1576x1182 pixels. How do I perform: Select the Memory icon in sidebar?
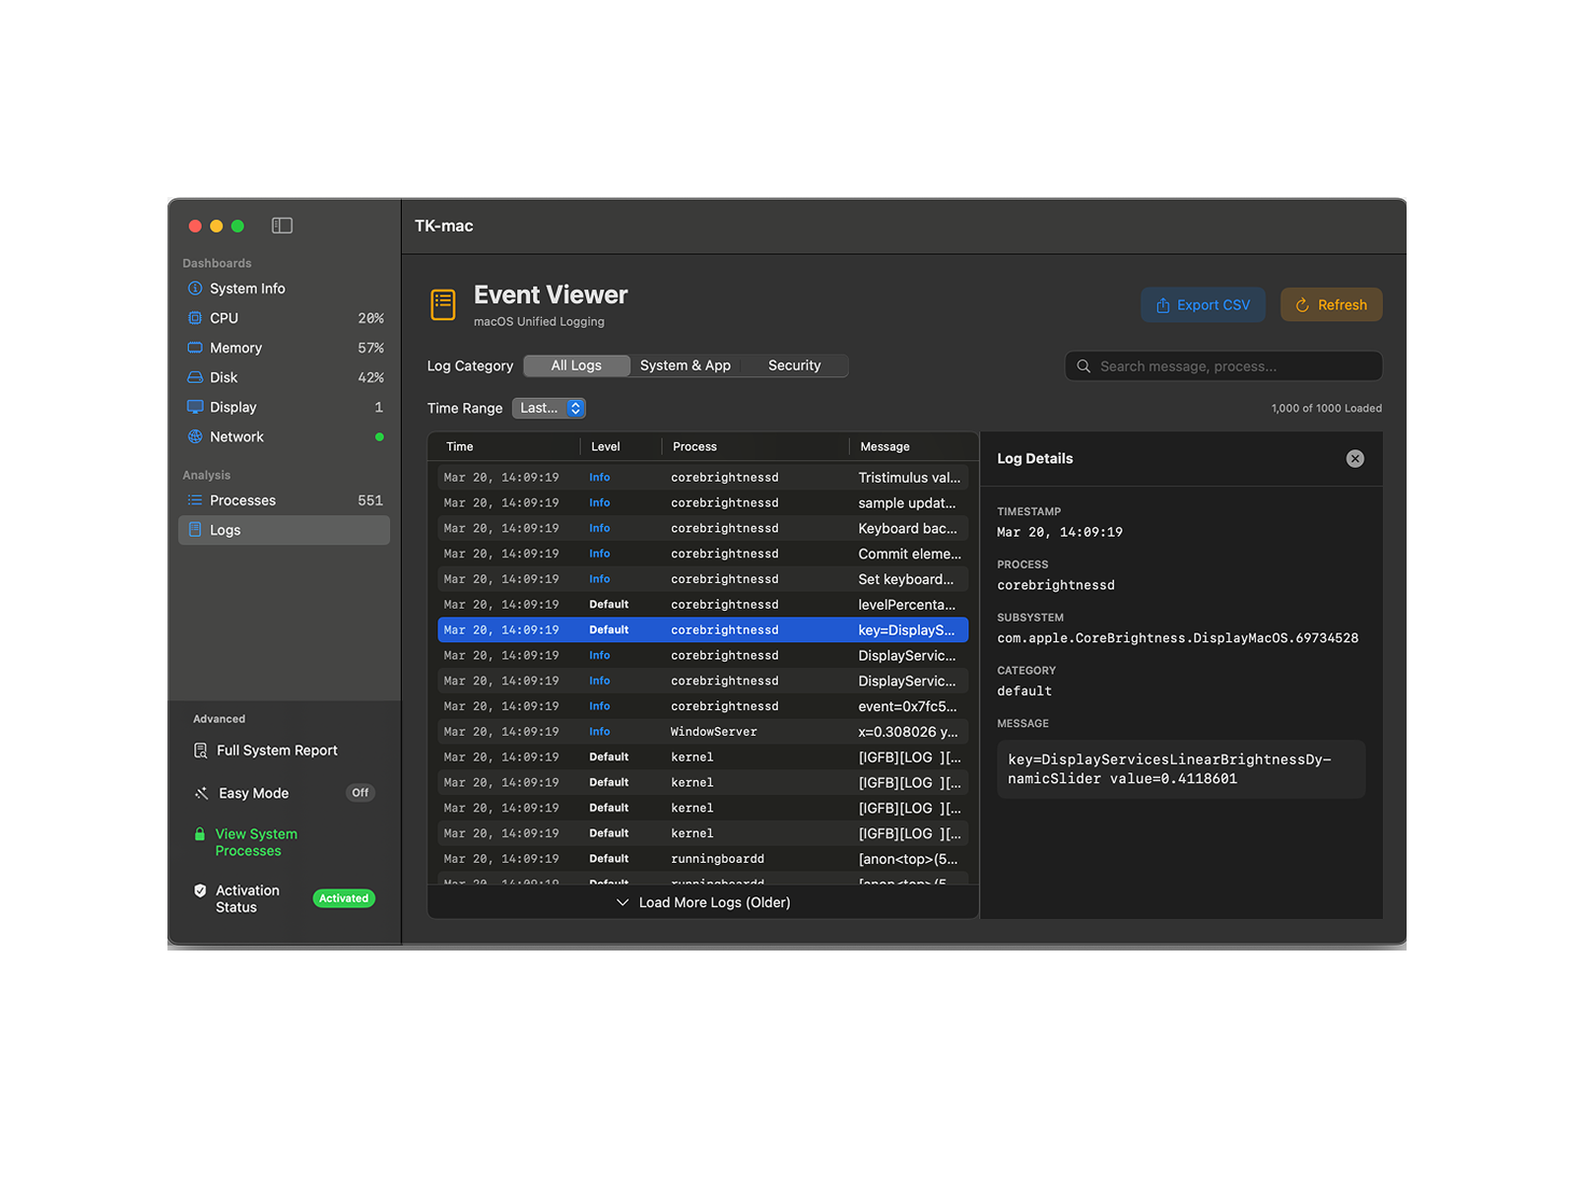195,348
